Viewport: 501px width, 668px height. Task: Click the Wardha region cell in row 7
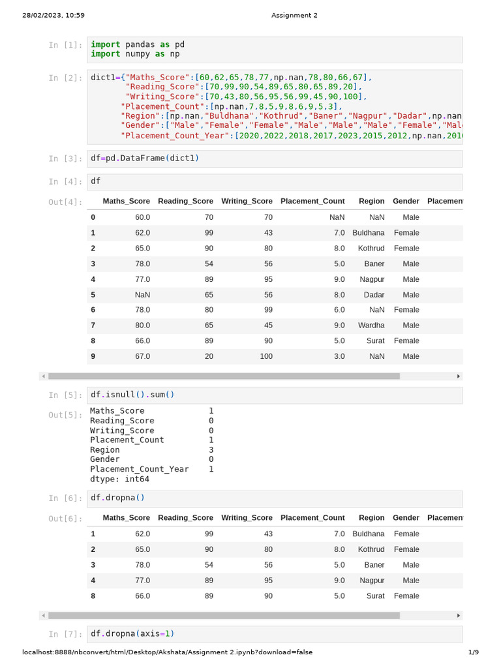pyautogui.click(x=371, y=325)
